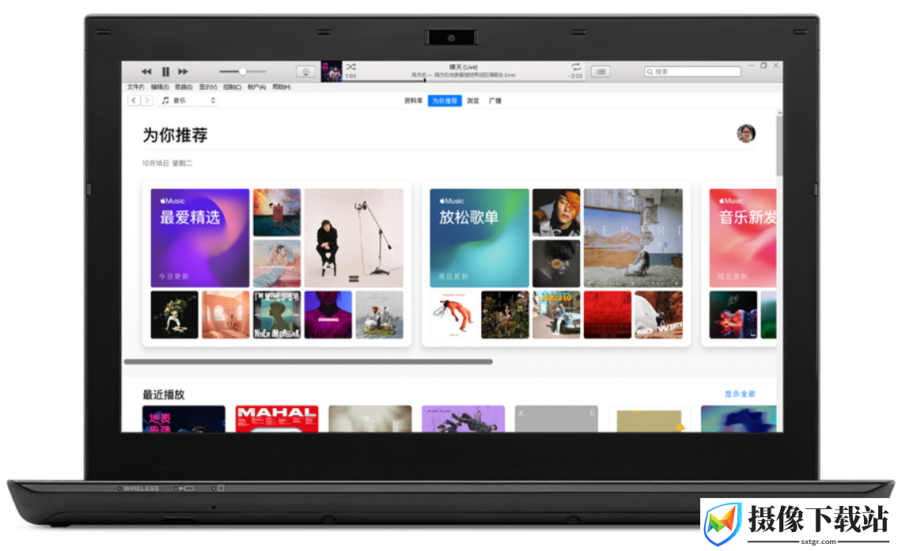The width and height of the screenshot is (898, 551).
Task: Click the 10月18日 星期二 date text
Action: click(x=167, y=163)
